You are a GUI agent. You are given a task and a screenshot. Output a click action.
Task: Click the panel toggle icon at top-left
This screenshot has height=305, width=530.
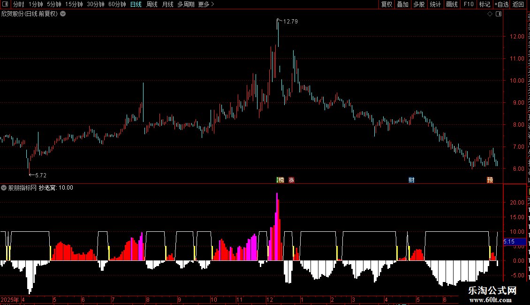(x=6, y=4)
